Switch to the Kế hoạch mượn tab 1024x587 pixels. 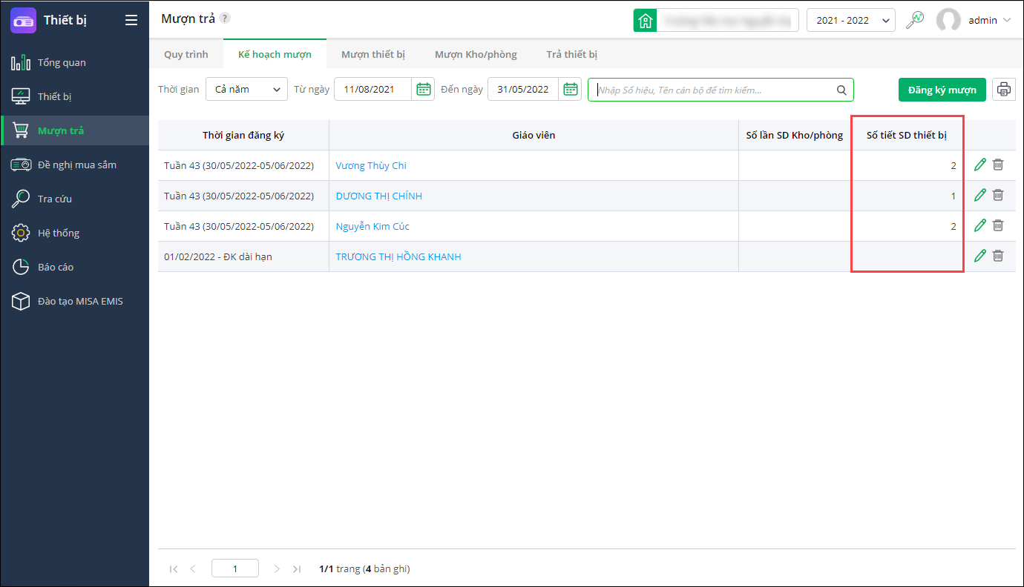pyautogui.click(x=275, y=54)
